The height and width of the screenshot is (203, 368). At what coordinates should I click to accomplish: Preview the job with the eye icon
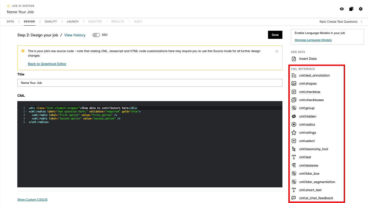coord(342,9)
